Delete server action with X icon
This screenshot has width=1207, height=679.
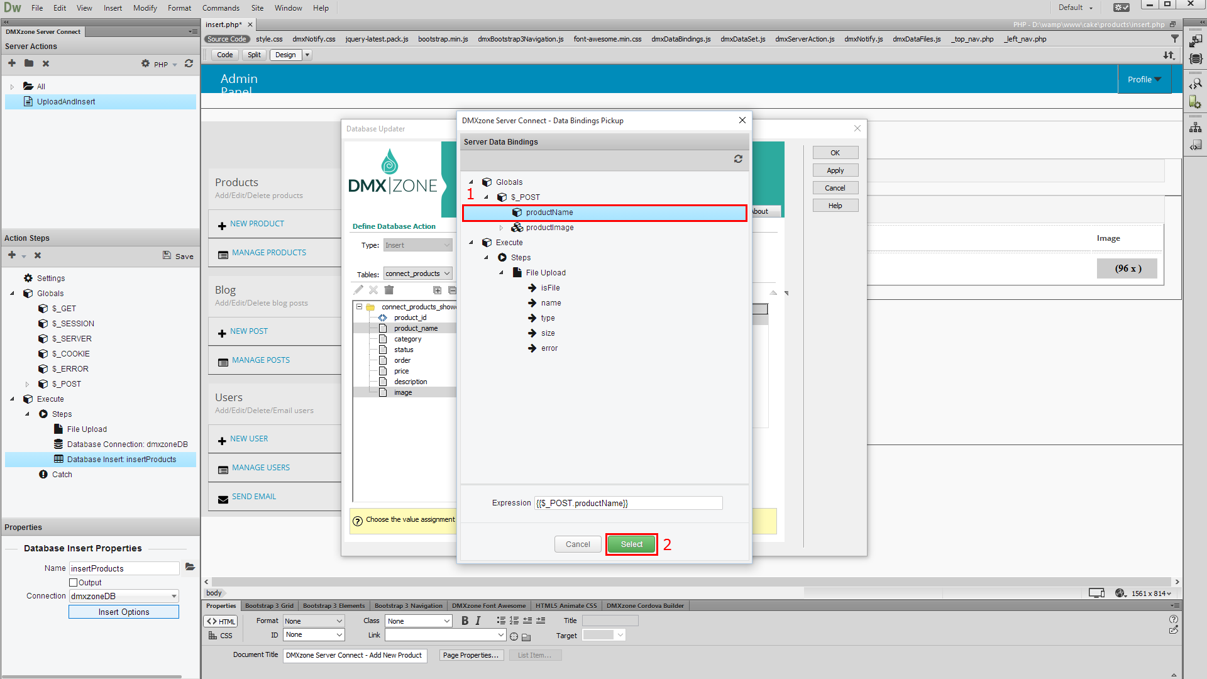(46, 63)
